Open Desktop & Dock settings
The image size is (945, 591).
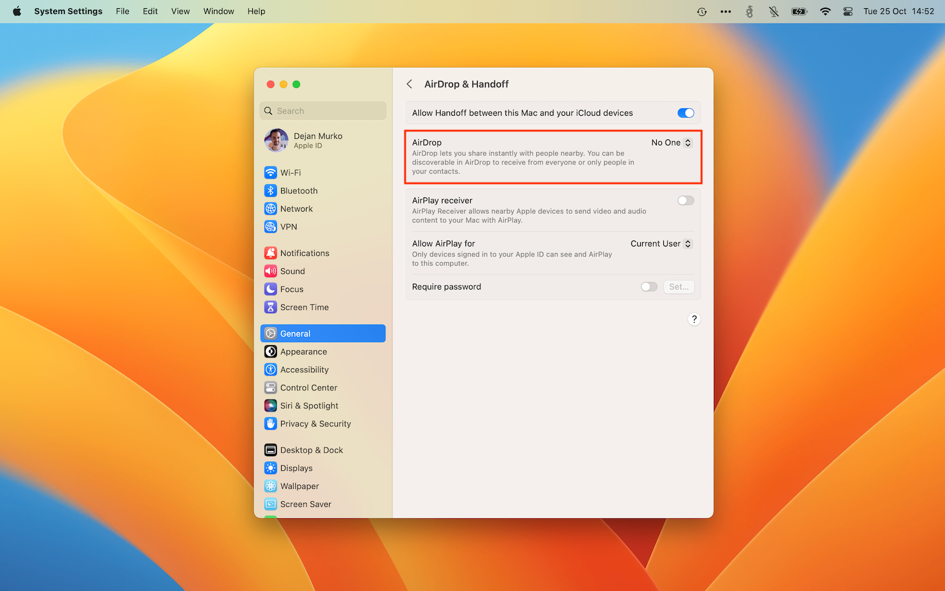click(x=311, y=450)
